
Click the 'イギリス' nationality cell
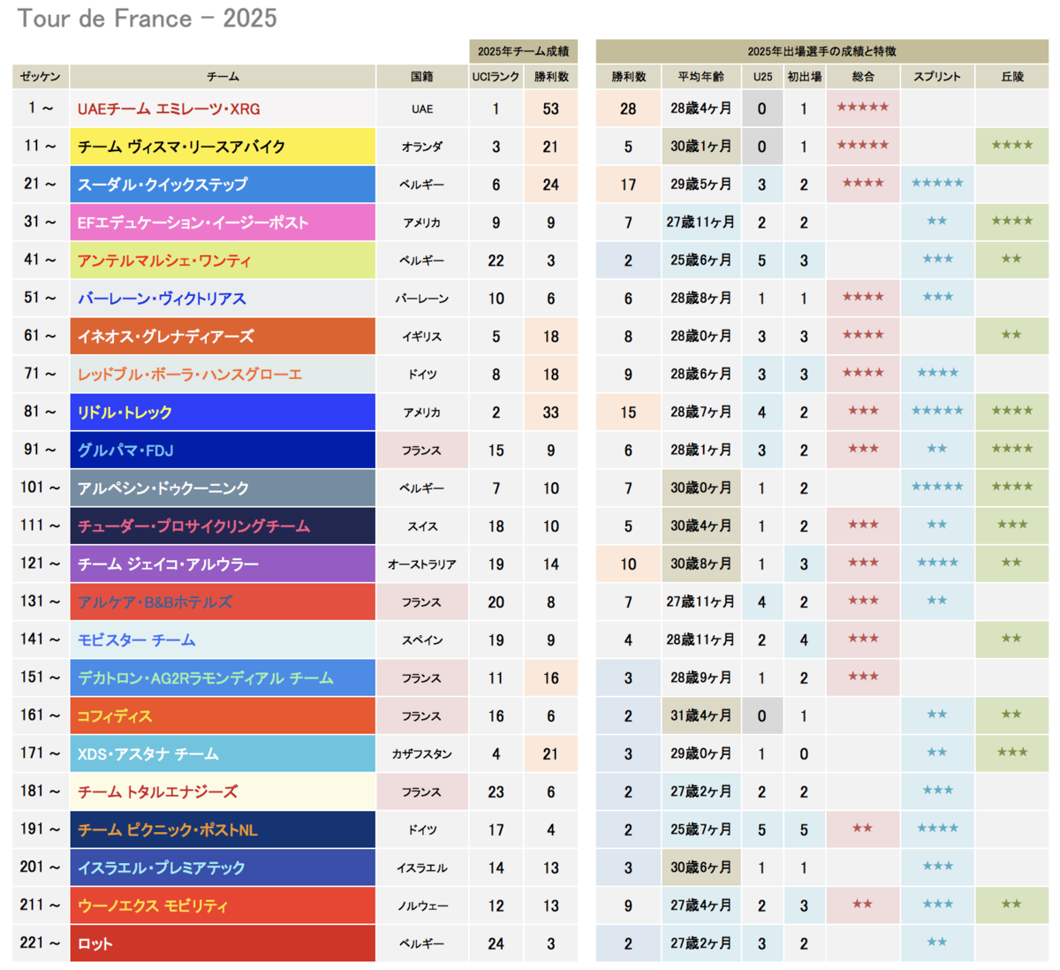tap(422, 337)
